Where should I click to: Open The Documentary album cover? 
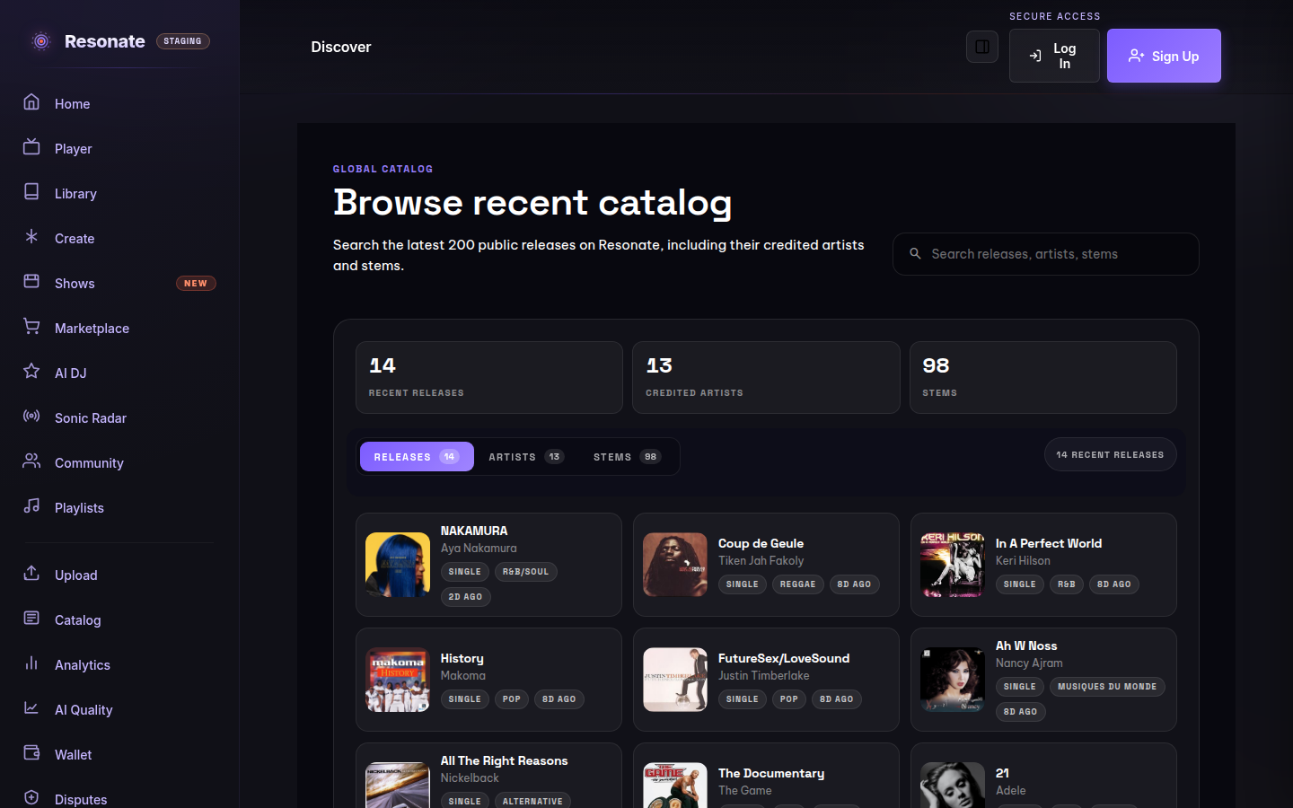[x=675, y=786]
